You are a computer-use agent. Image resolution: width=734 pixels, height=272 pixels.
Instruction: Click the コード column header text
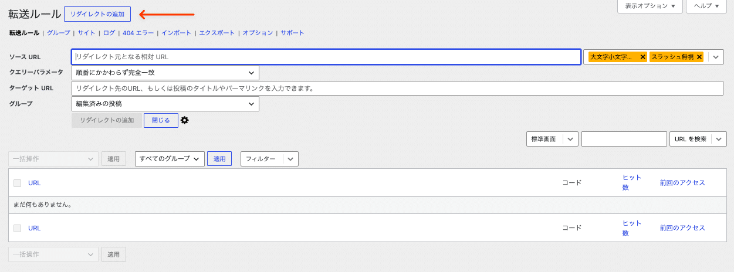572,183
